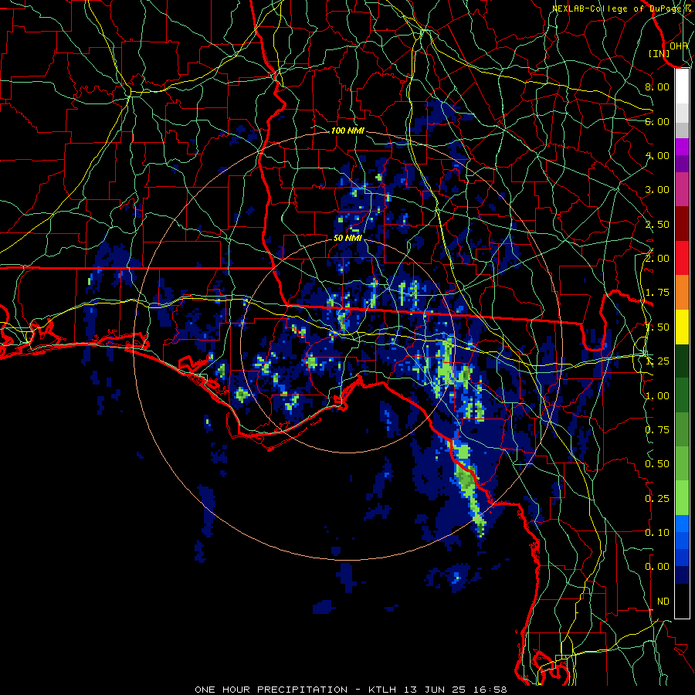The image size is (695, 695).
Task: Select the 0.00 legend value
Action: pyautogui.click(x=657, y=567)
